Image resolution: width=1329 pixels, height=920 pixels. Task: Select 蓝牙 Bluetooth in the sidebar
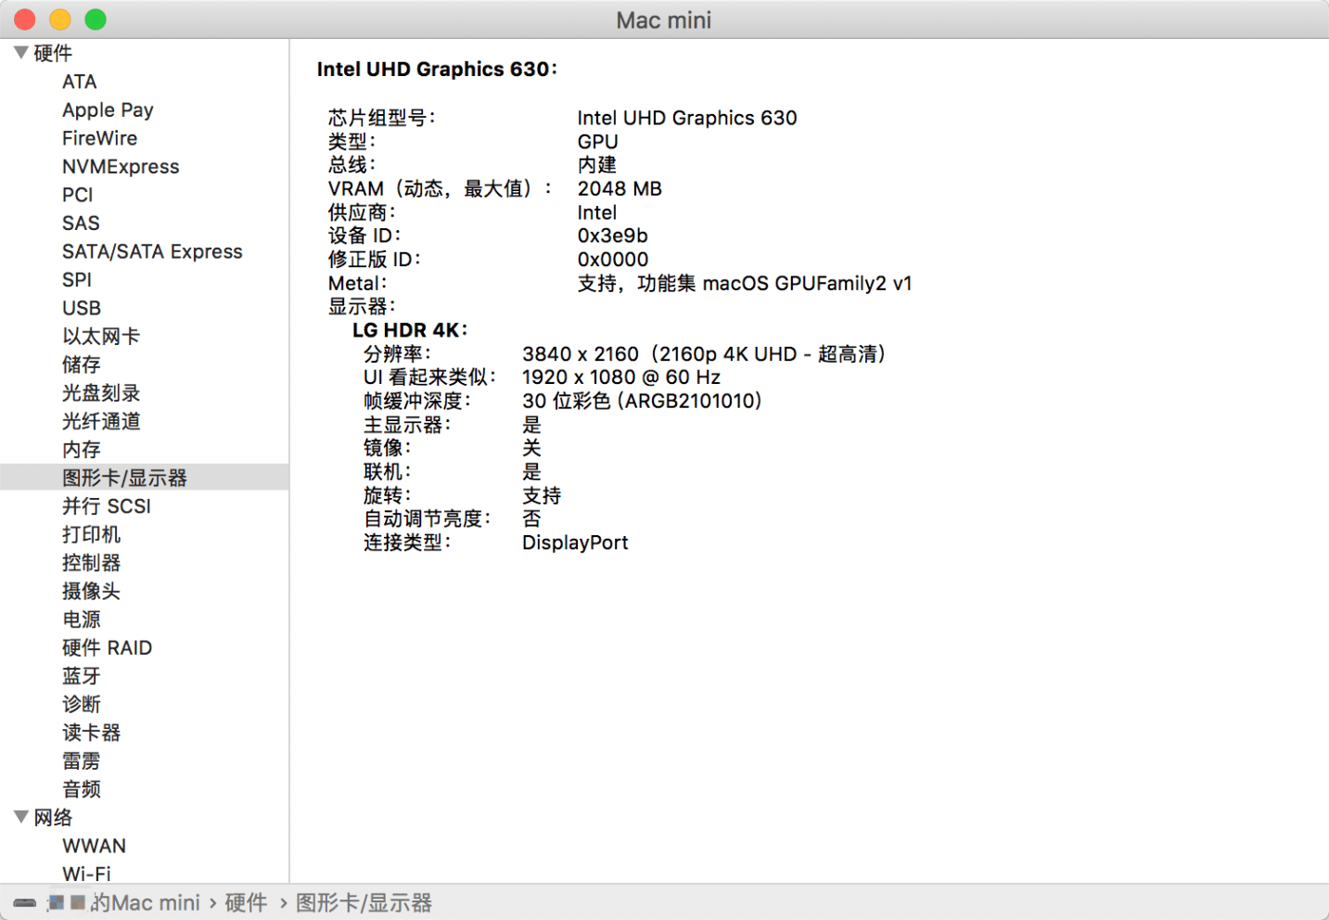pos(82,676)
